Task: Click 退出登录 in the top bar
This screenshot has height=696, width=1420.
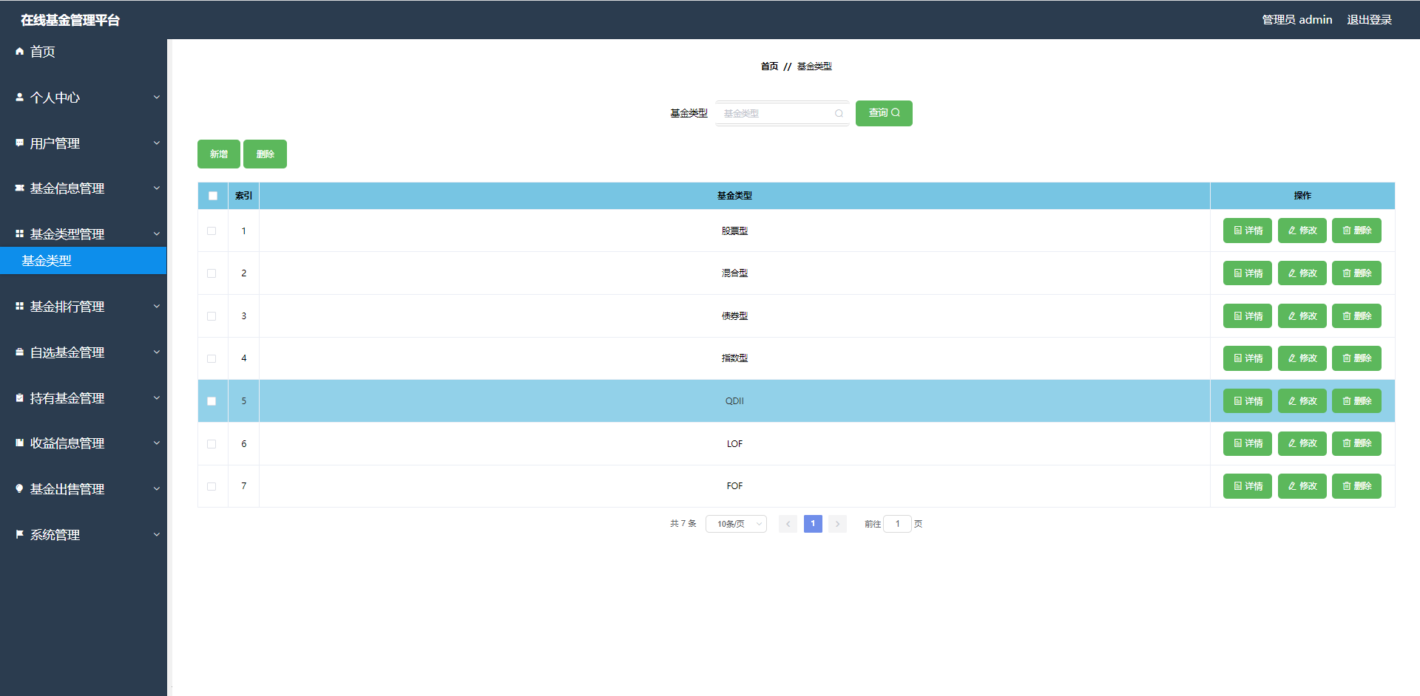Action: 1369,20
